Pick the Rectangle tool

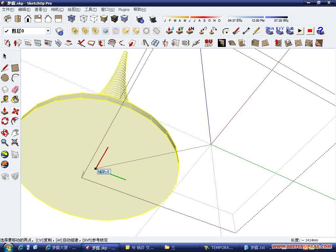coord(15,68)
